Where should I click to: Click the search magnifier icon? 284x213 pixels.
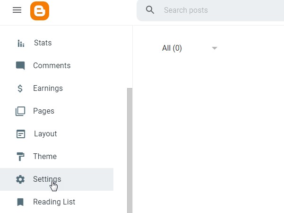coord(150,10)
